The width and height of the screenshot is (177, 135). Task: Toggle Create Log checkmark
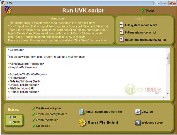(x=33, y=126)
